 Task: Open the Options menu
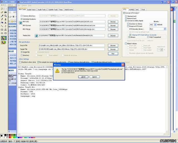tap(24, 6)
